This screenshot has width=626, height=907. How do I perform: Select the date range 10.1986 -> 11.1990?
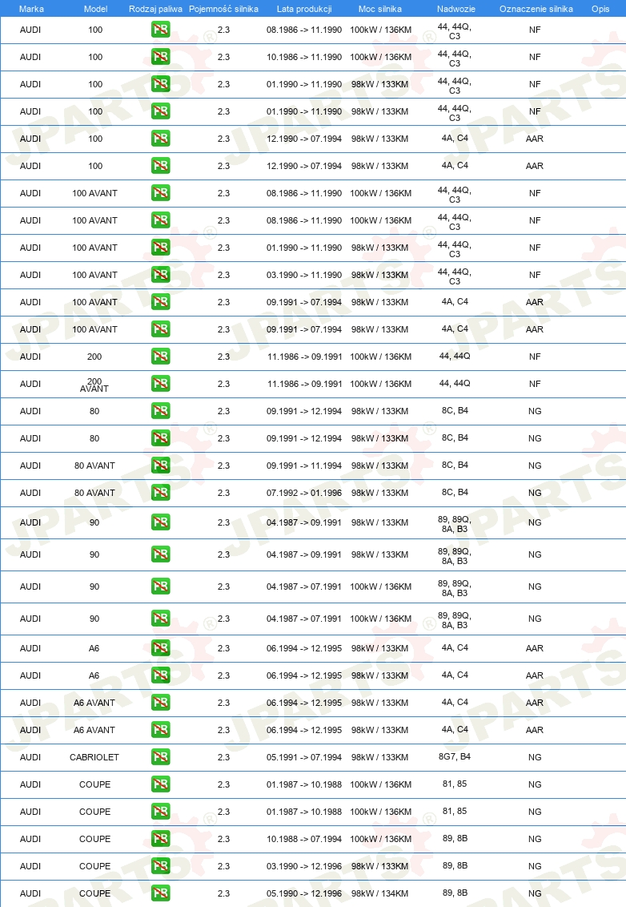[x=304, y=57]
